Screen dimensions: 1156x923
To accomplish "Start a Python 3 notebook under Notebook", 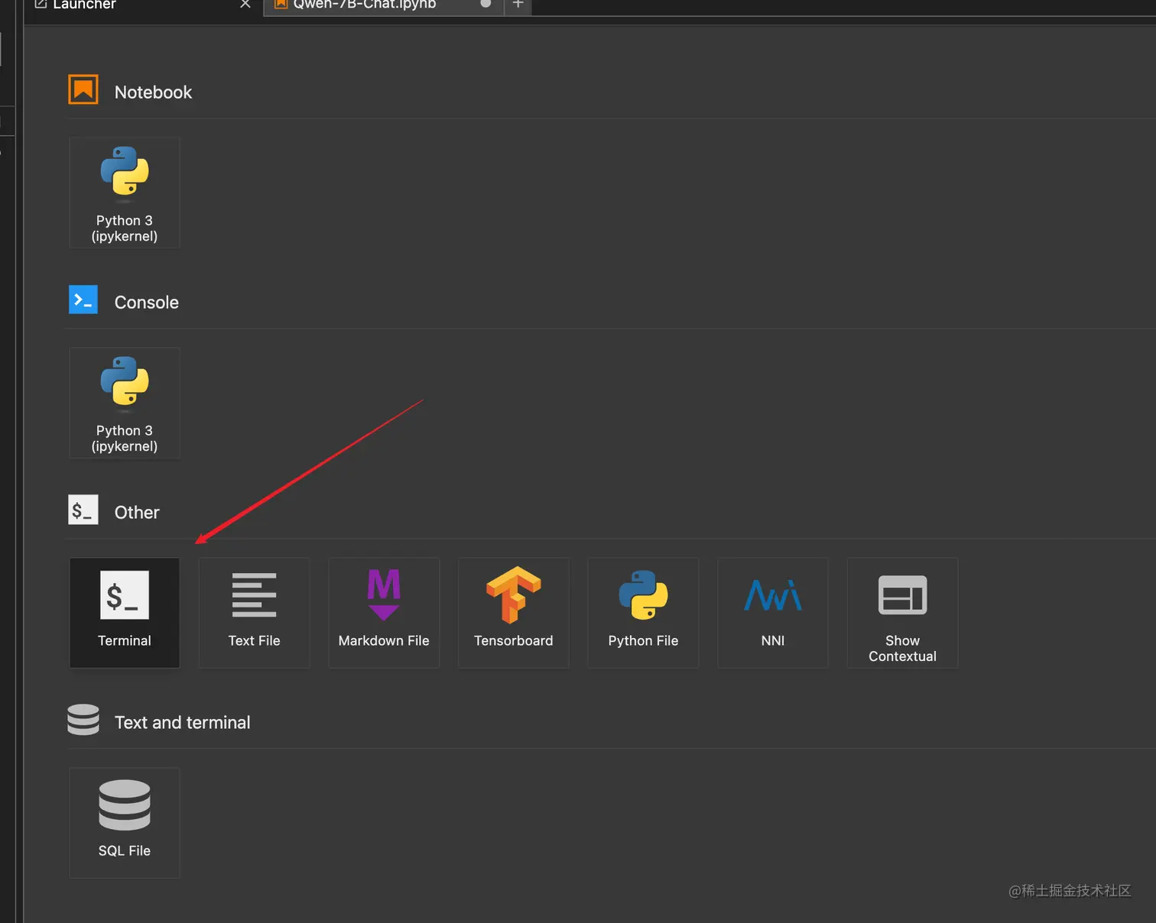I will click(x=125, y=193).
